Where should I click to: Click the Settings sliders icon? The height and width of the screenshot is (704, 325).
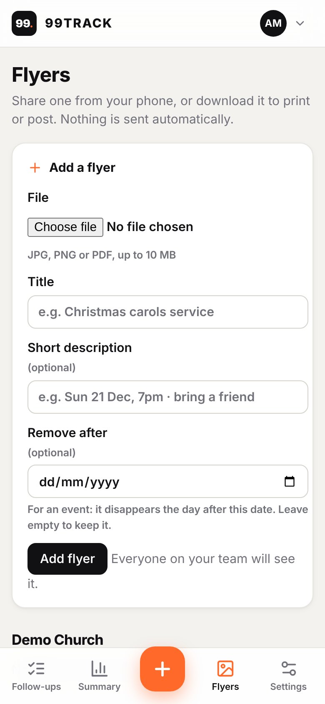(x=288, y=669)
